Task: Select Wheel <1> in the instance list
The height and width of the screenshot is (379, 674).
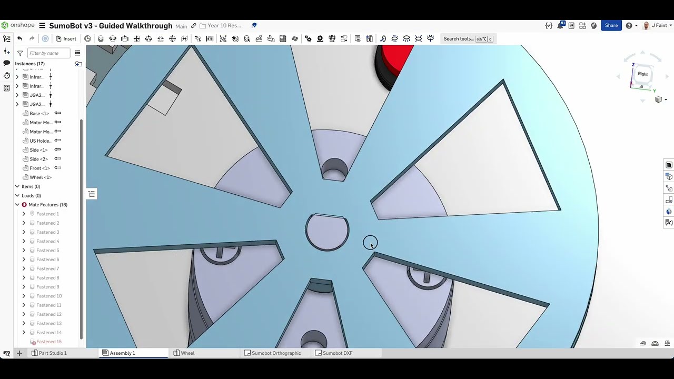Action: (41, 177)
